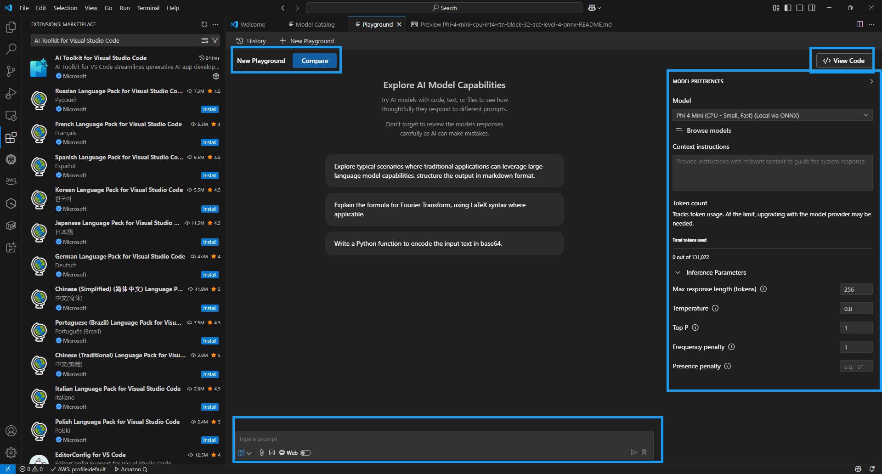This screenshot has width=882, height=474.
Task: Open the AWS toolkit view
Action: click(11, 181)
